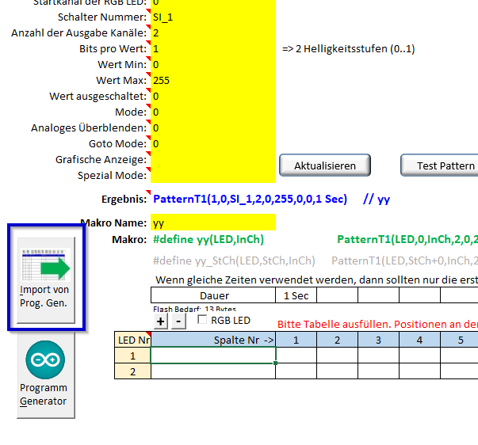Click the Ergebnis PatternT1 result text

click(x=250, y=200)
